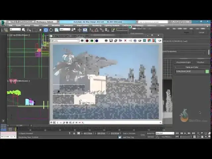Click the search keyword input field

click(153, 22)
